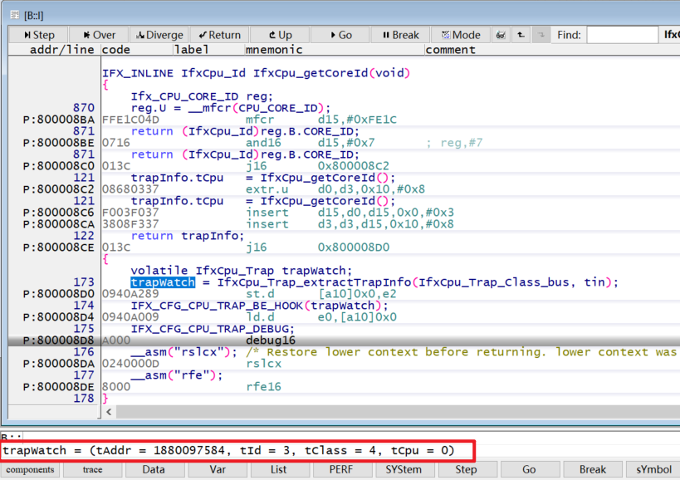Toggle the up-arrow follow-PC option

(520, 35)
